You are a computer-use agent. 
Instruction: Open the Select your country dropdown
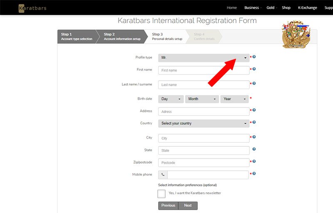click(x=204, y=124)
